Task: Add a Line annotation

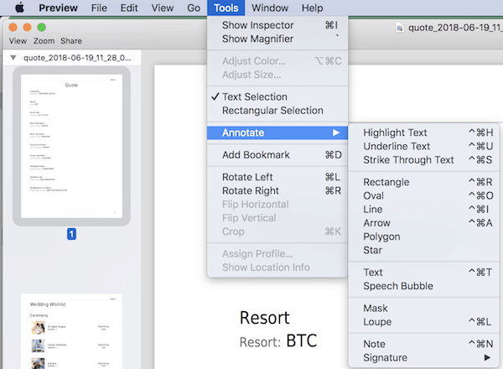Action: click(424, 209)
